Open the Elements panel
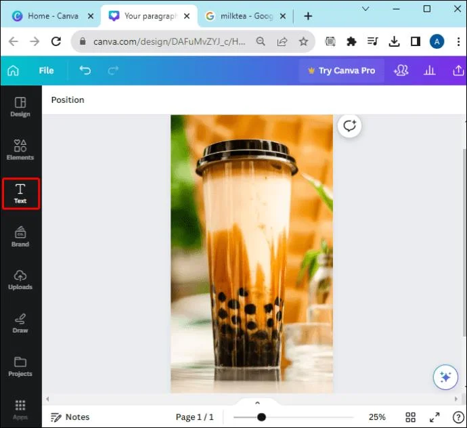The image size is (467, 428). click(x=20, y=150)
